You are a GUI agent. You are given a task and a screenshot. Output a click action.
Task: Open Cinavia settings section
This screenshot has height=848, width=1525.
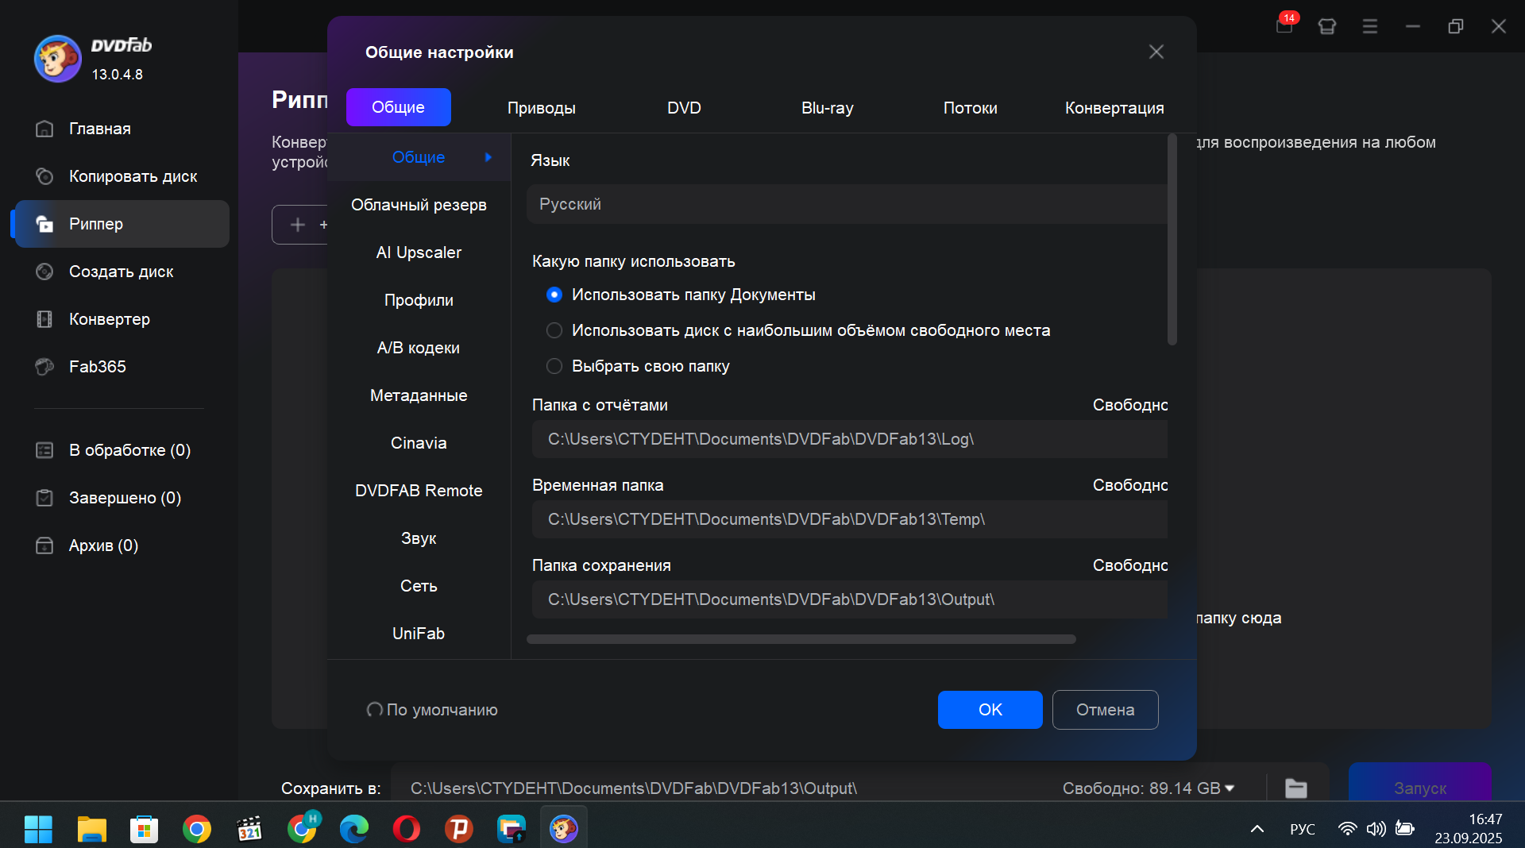tap(419, 443)
